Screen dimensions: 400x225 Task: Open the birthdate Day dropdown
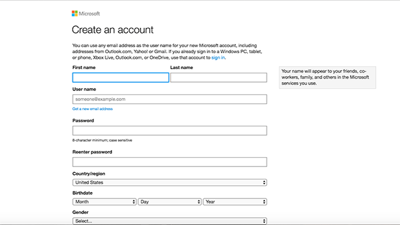tap(170, 202)
